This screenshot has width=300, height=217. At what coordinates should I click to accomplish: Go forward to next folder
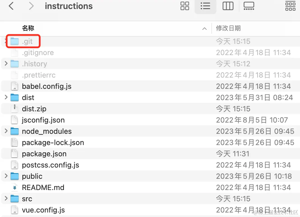pyautogui.click(x=31, y=6)
